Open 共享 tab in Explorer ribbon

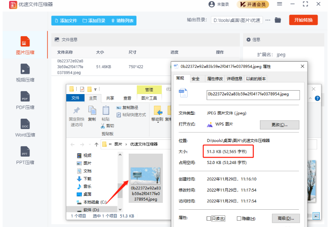coord(110,98)
